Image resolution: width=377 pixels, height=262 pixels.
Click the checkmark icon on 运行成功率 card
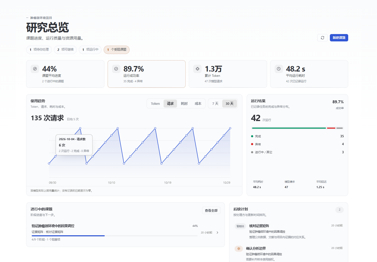click(116, 69)
